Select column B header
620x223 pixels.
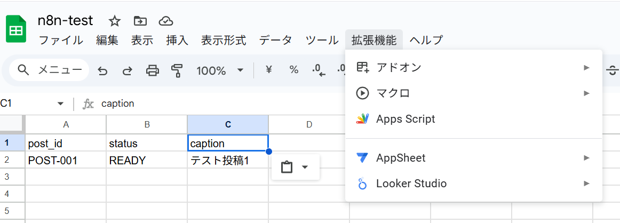tap(147, 124)
